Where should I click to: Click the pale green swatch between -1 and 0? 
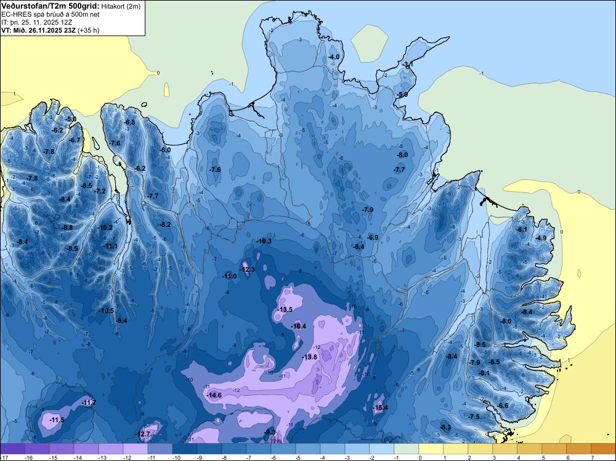407,449
